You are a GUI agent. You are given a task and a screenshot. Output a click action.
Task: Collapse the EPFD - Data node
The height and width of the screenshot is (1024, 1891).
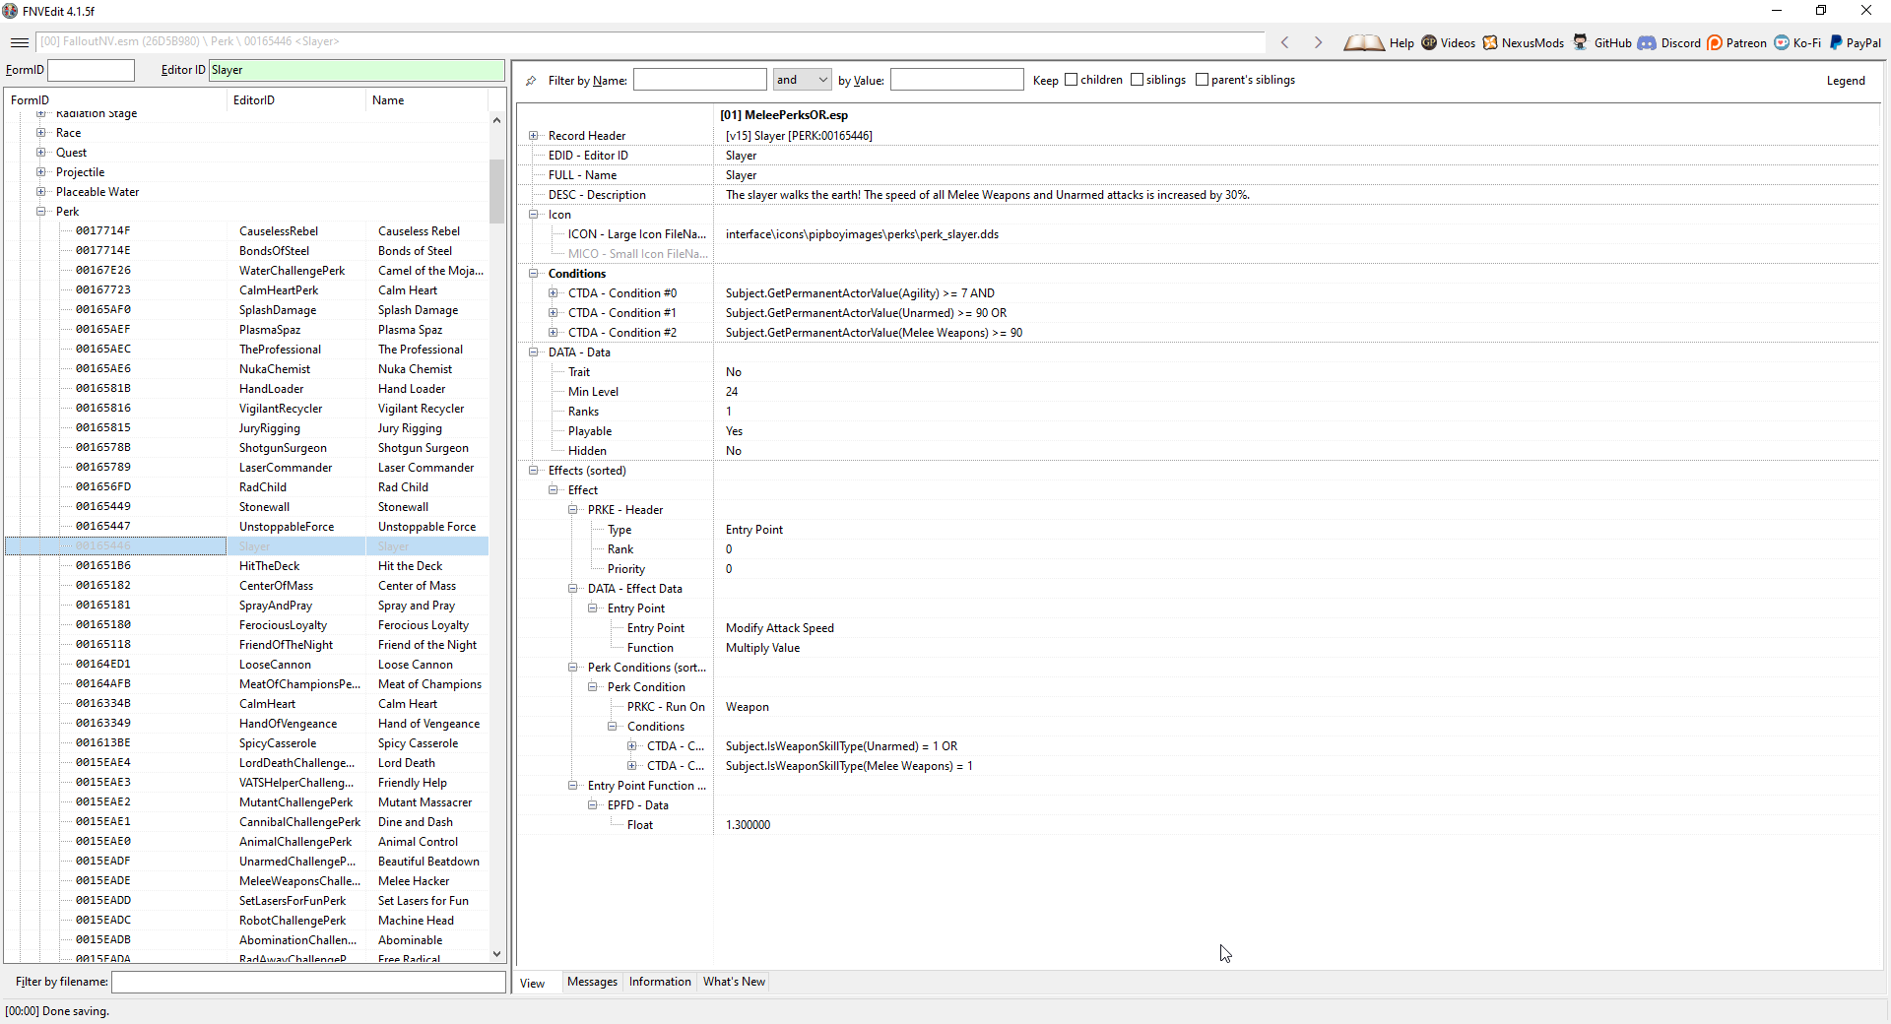pyautogui.click(x=593, y=805)
